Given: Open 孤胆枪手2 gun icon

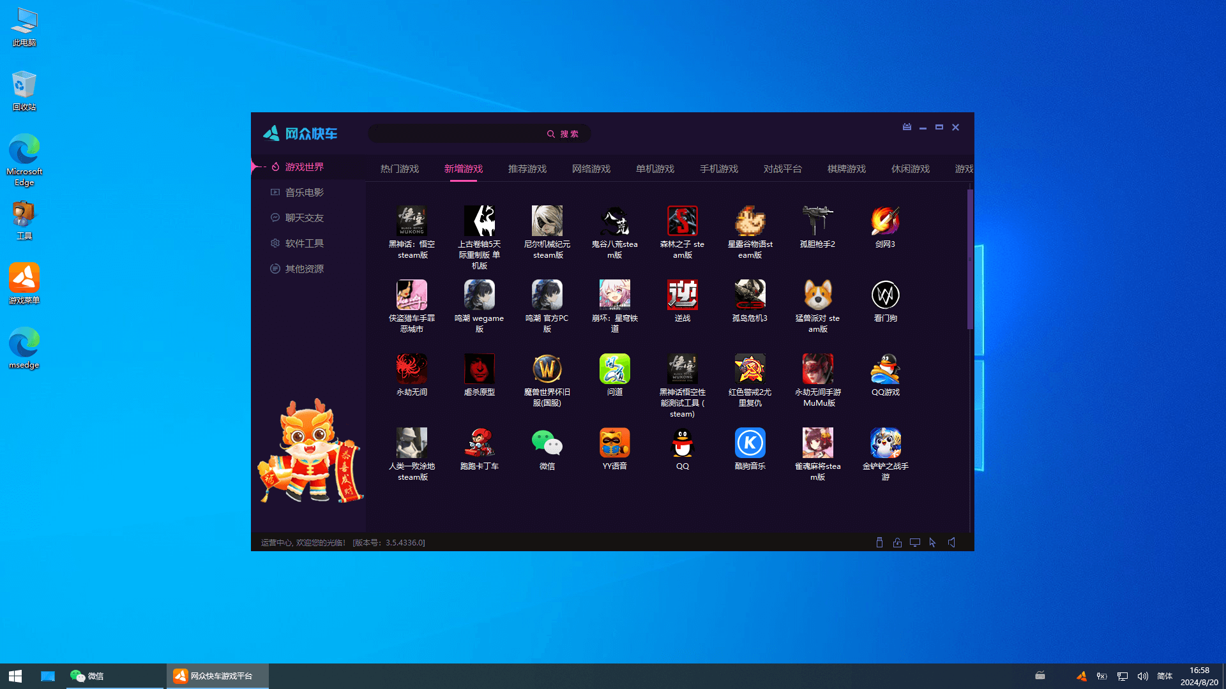Looking at the screenshot, I should coord(818,221).
